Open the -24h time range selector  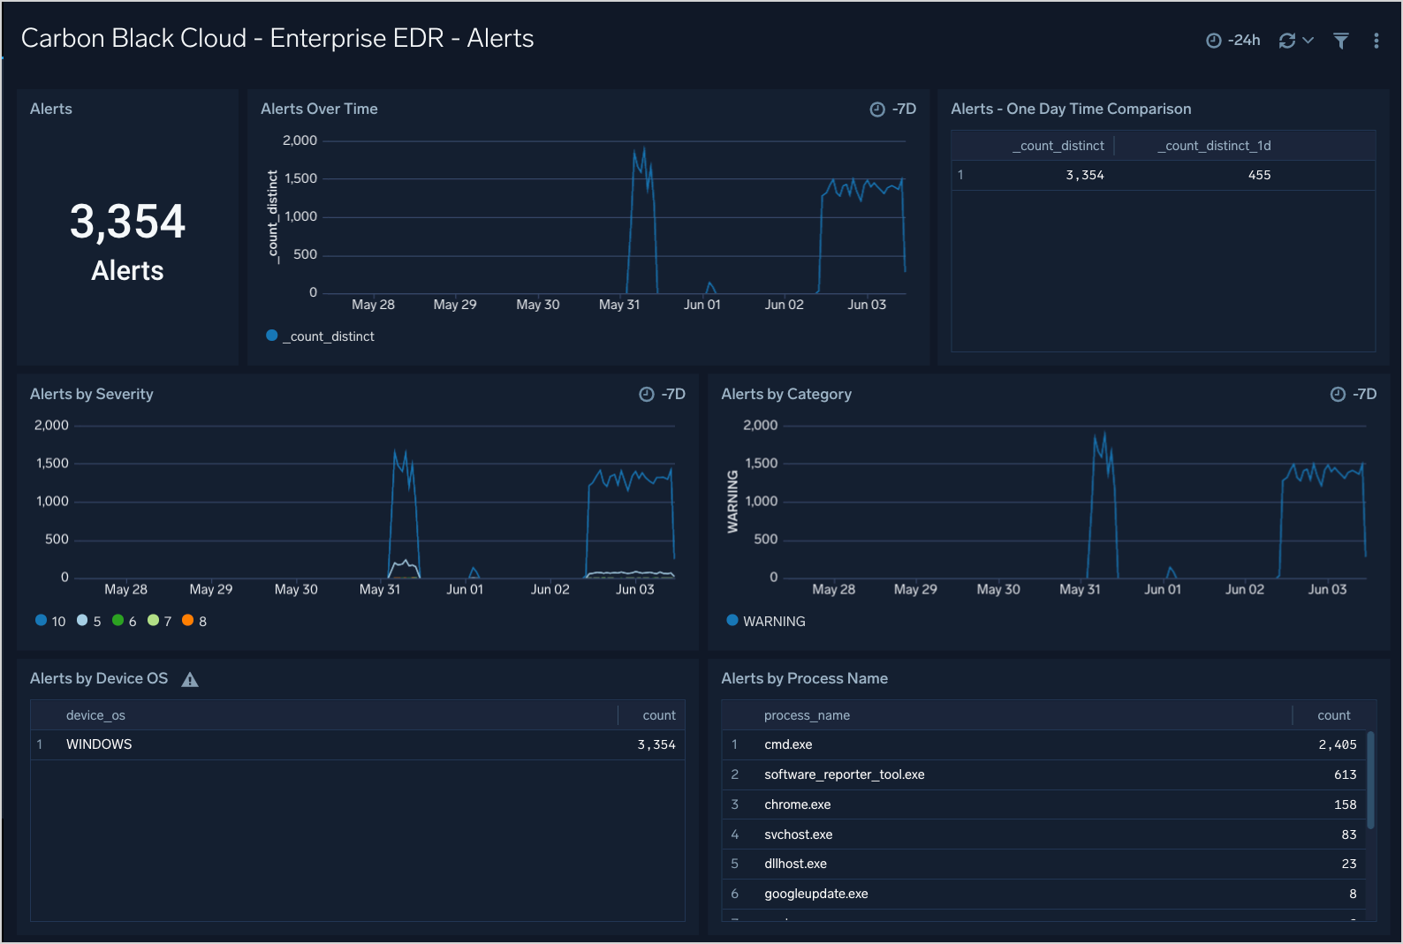1233,41
